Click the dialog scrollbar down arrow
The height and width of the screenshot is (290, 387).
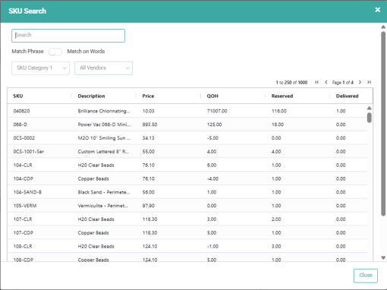(x=383, y=258)
